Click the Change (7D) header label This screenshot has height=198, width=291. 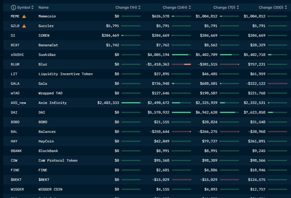click(x=224, y=8)
